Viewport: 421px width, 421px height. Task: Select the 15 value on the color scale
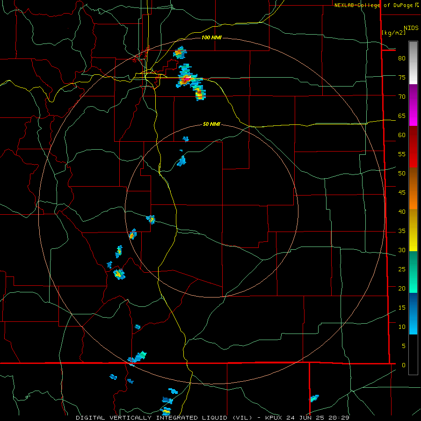point(402,307)
